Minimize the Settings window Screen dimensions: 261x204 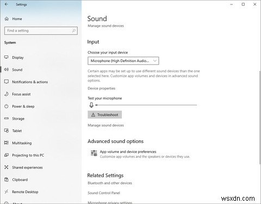(232, 4)
